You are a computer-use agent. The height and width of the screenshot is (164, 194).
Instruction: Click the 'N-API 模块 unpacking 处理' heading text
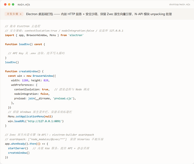pos(153,14)
